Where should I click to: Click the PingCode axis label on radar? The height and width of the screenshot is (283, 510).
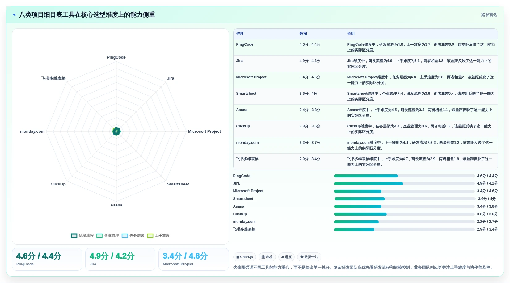pyautogui.click(x=116, y=57)
